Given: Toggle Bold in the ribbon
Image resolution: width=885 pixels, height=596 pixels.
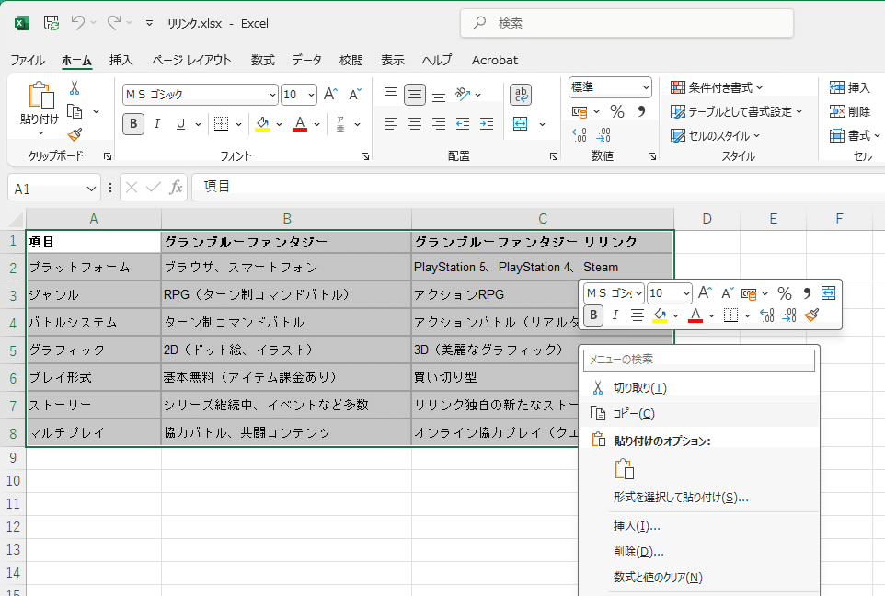Looking at the screenshot, I should pyautogui.click(x=133, y=123).
